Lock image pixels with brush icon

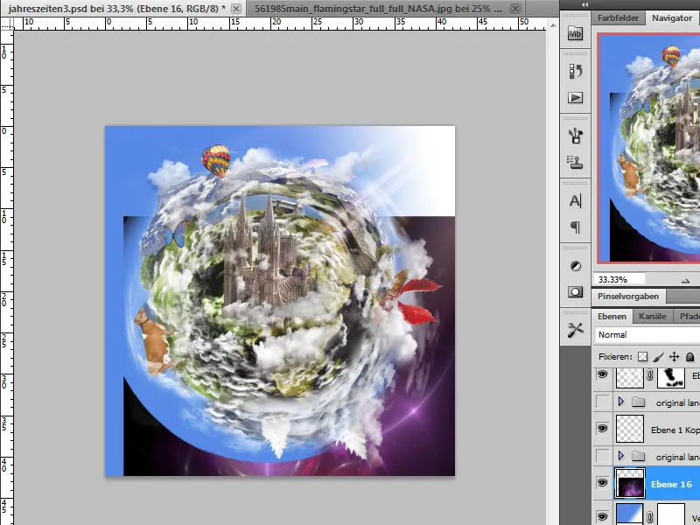(658, 357)
